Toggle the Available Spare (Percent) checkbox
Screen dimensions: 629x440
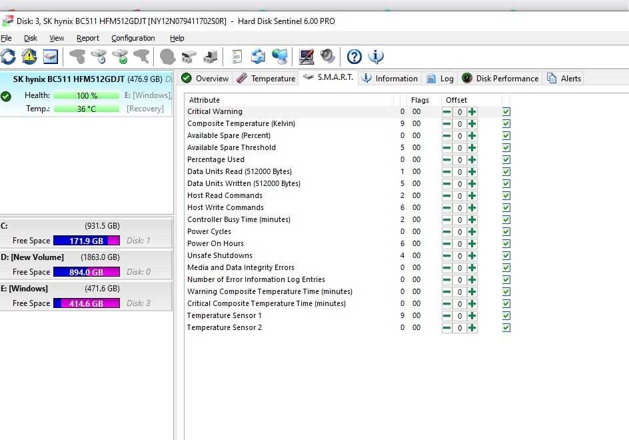(506, 136)
